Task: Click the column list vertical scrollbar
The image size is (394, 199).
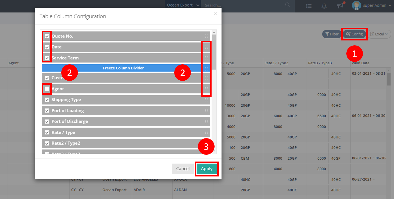Action: point(214,52)
